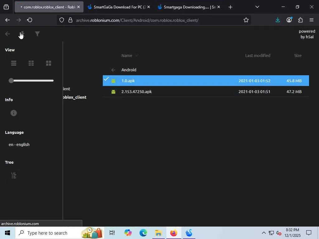Show site security padlock info
Image resolution: width=319 pixels, height=239 pixels.
coord(70,20)
